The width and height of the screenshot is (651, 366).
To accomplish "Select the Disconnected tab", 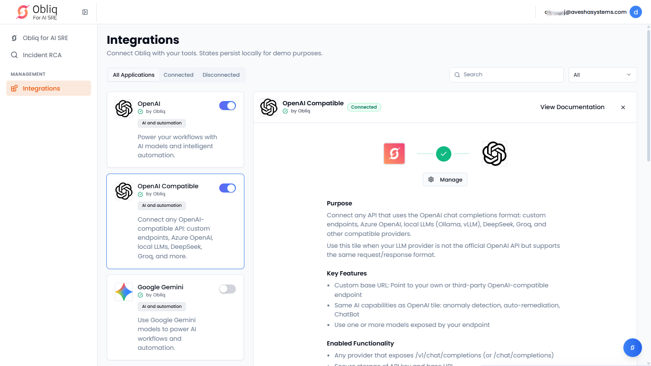I will pos(221,75).
